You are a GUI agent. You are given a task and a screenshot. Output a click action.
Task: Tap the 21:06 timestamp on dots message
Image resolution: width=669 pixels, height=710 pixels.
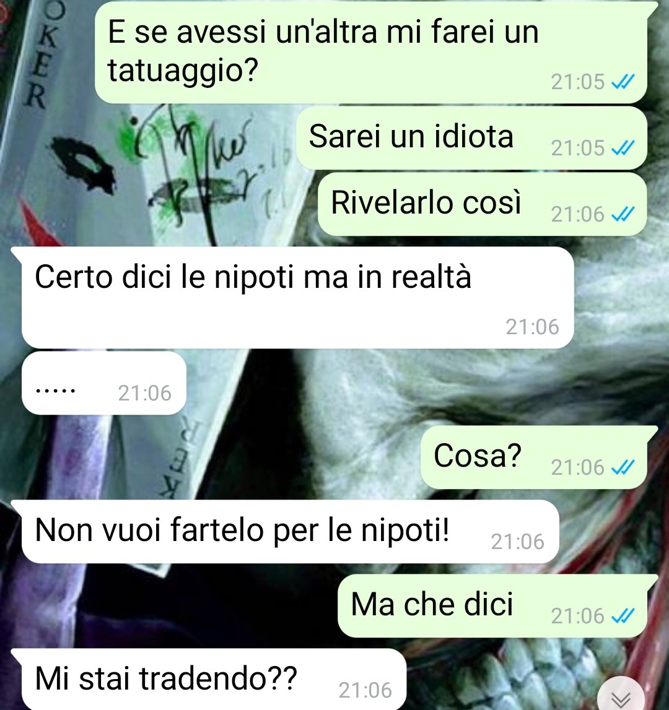pos(144,393)
